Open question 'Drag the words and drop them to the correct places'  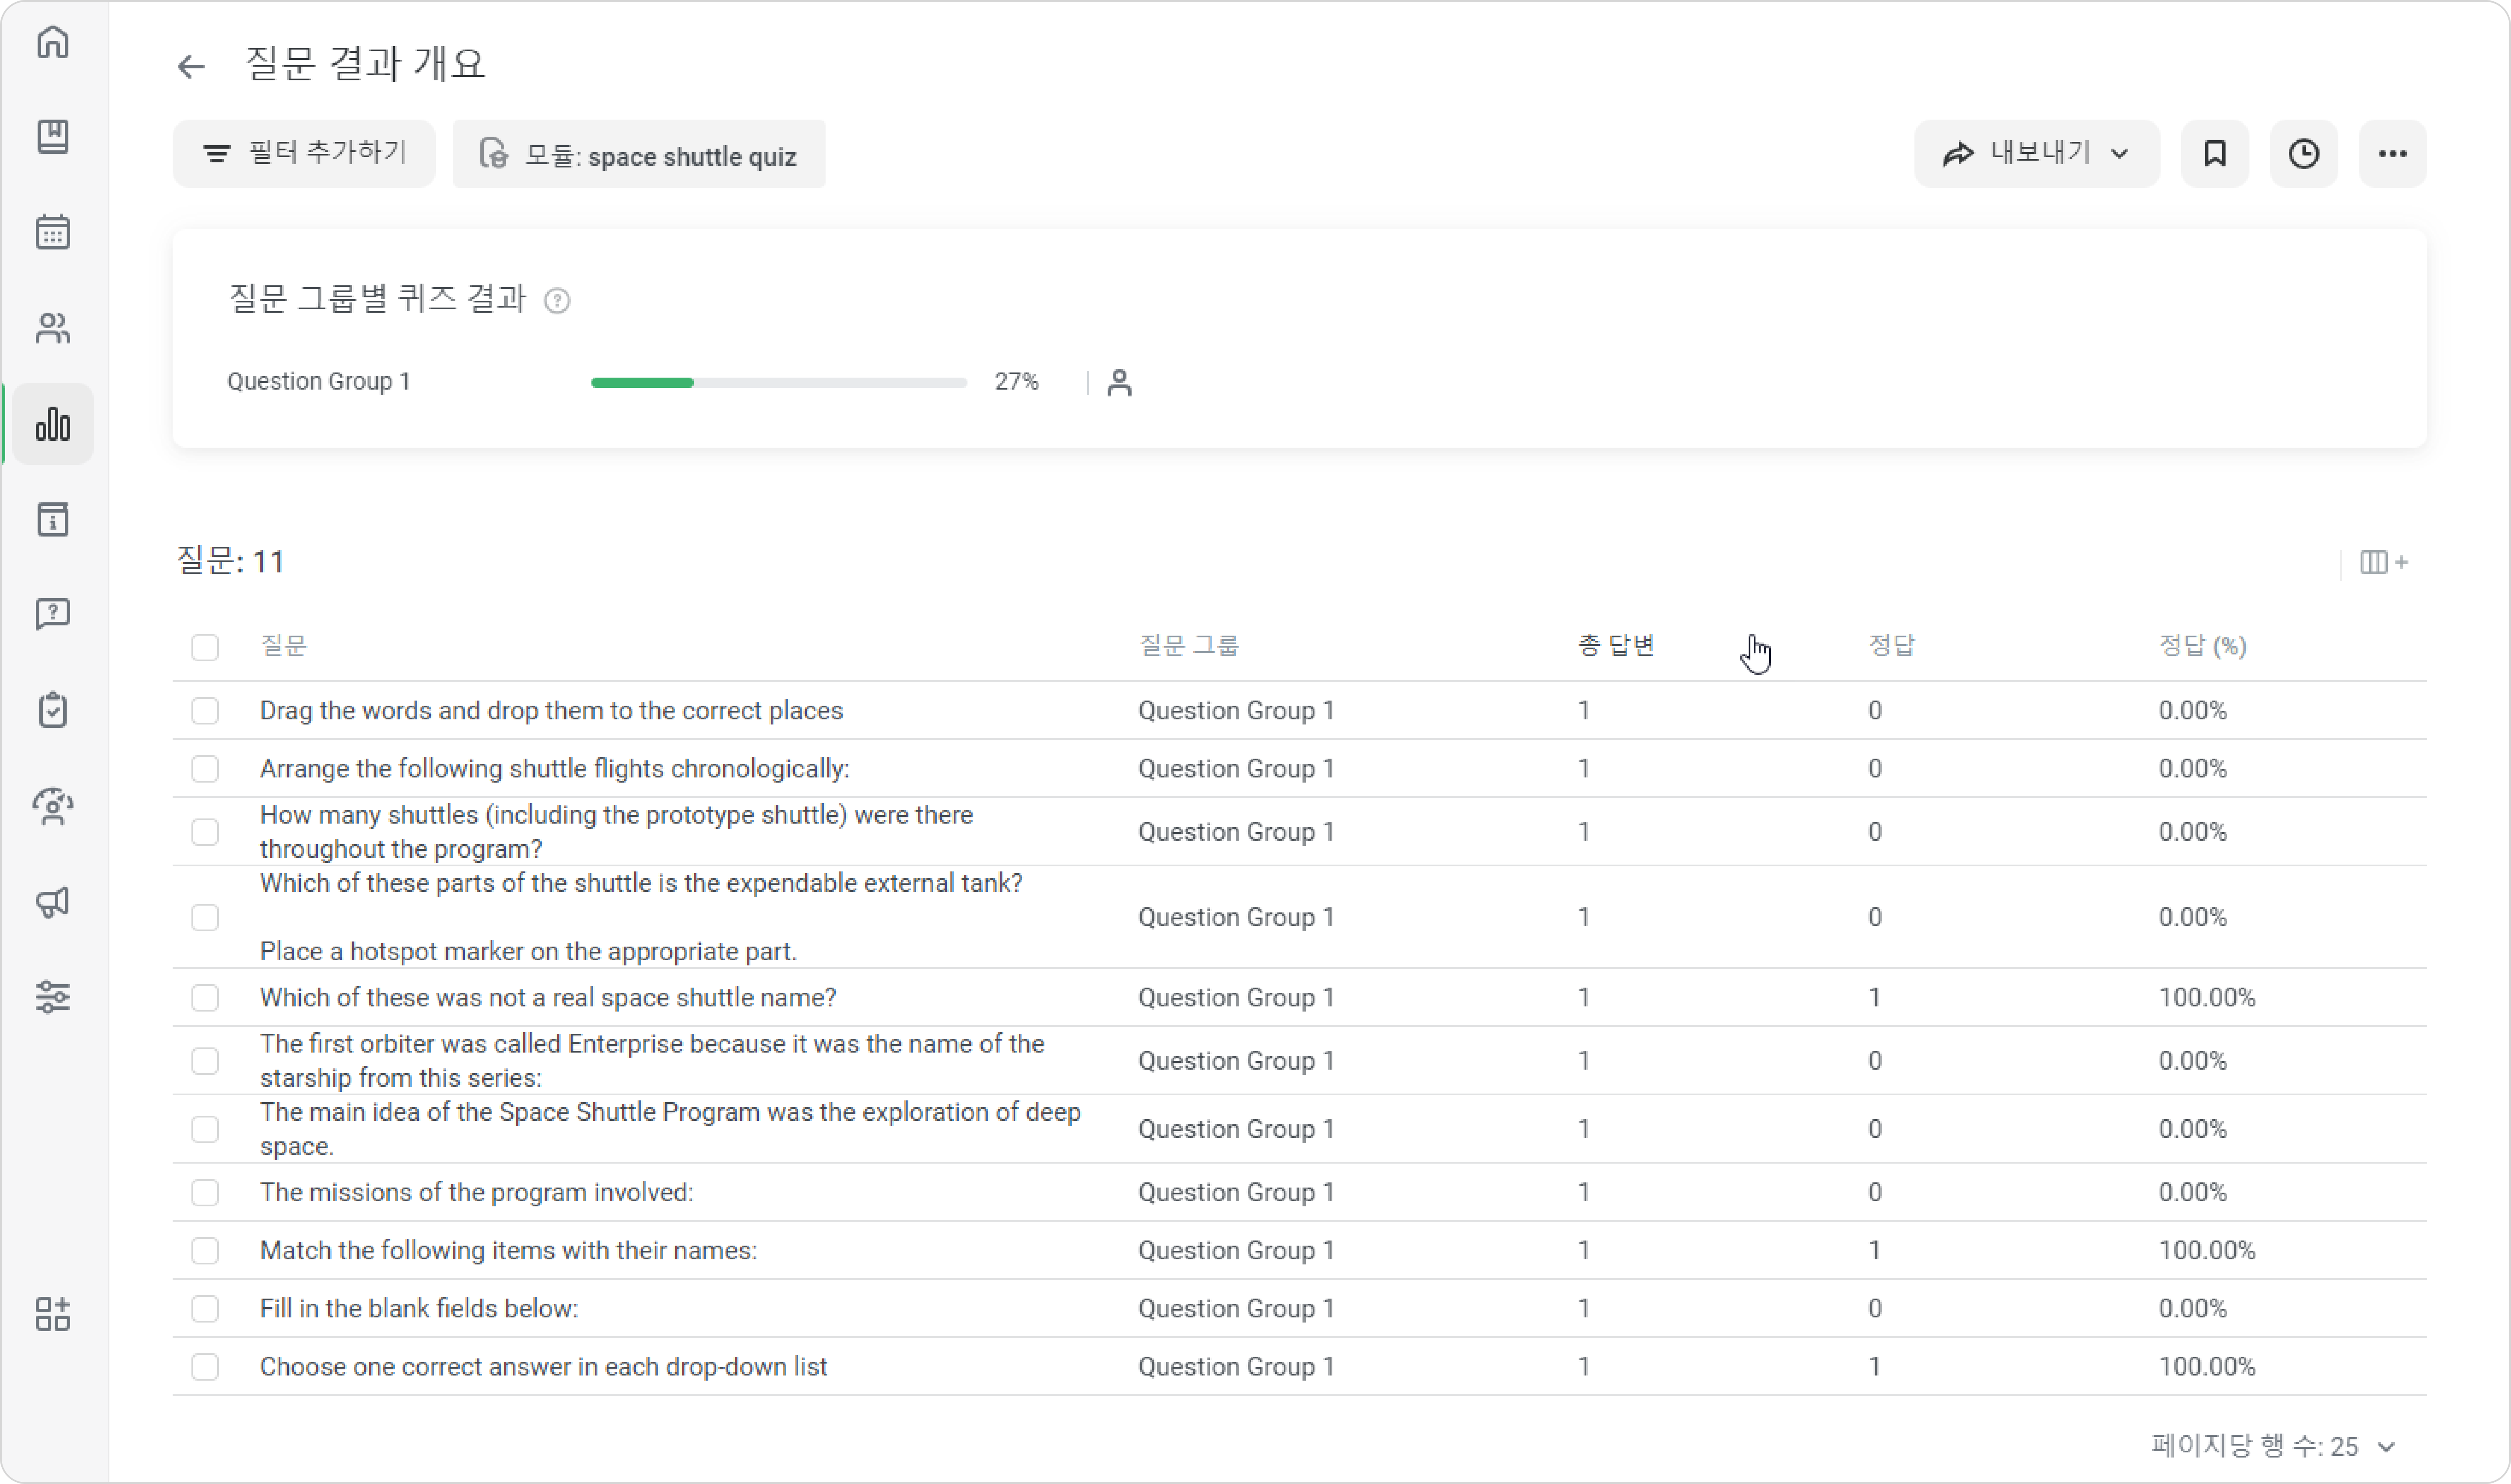[551, 711]
